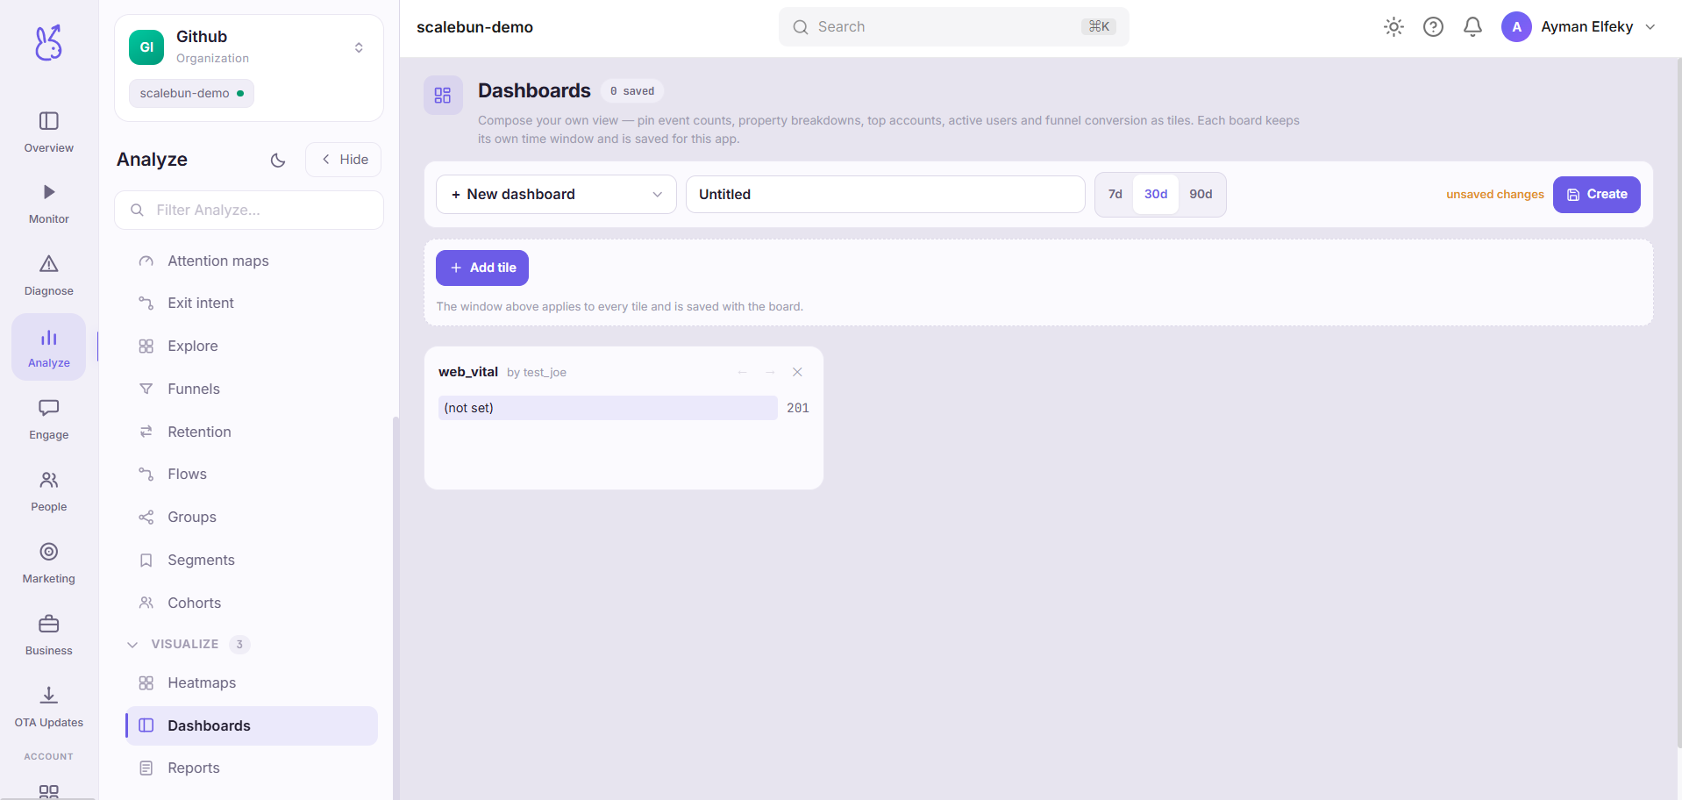Open Flows
Screen dimensions: 1682x800
click(252, 475)
